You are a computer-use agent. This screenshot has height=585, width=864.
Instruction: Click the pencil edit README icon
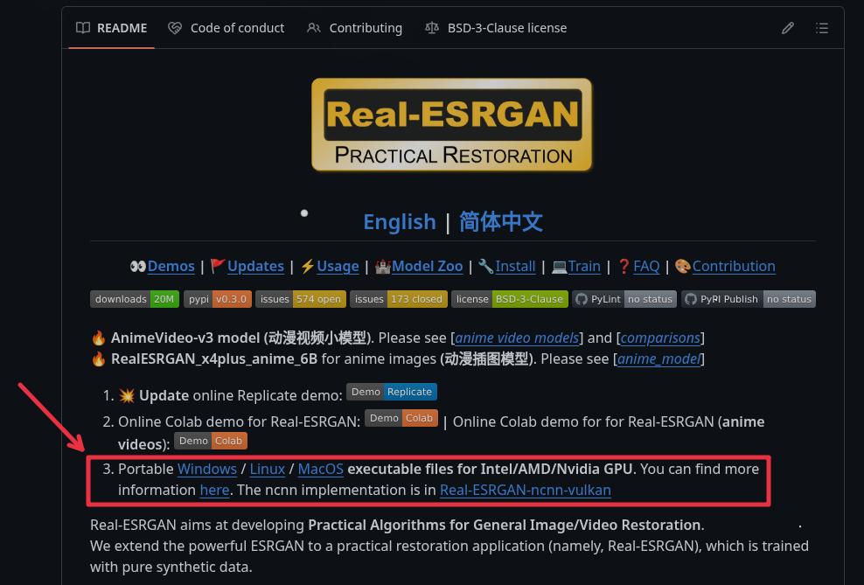click(x=788, y=28)
